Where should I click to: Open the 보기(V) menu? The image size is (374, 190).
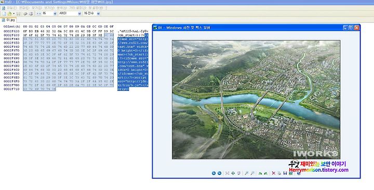tap(49, 8)
